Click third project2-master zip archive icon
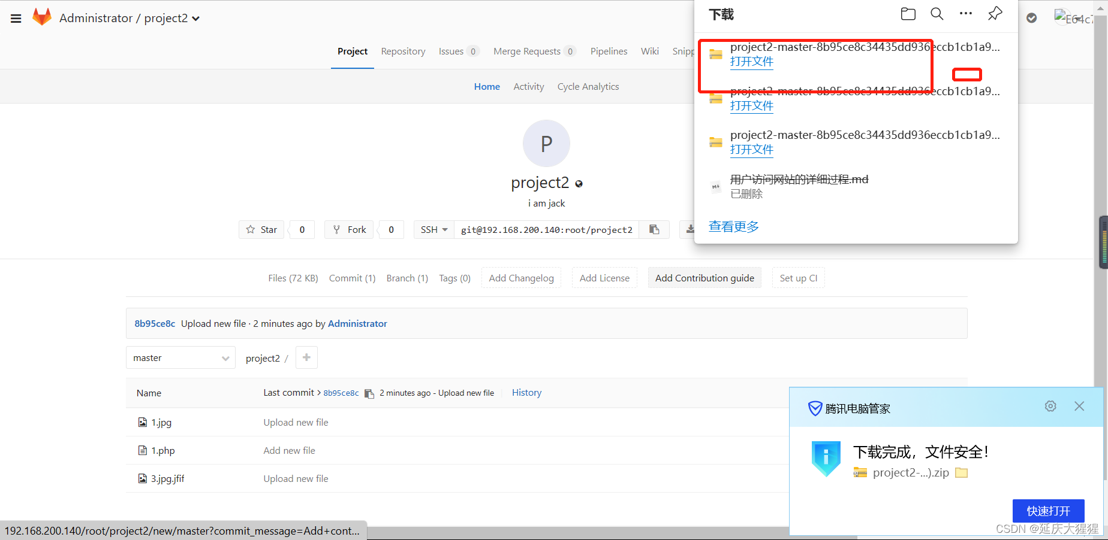 click(x=716, y=142)
